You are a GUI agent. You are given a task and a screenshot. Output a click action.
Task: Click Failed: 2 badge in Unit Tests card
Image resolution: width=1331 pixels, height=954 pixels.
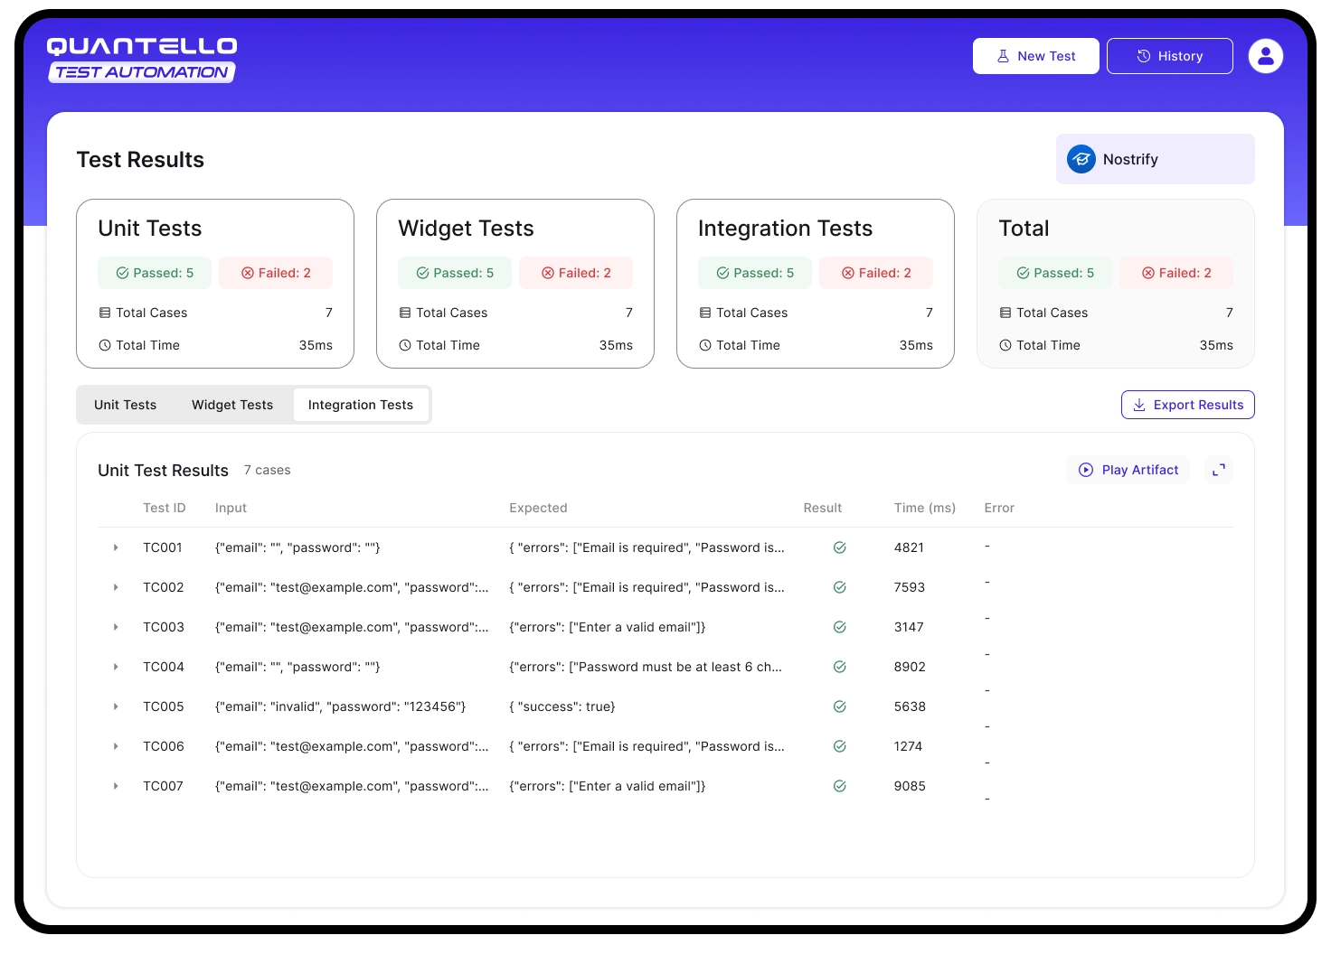[276, 273]
